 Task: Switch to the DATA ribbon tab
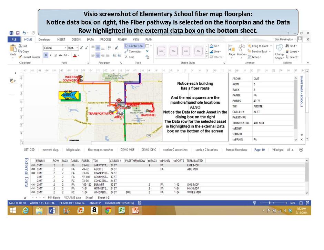[90, 40]
